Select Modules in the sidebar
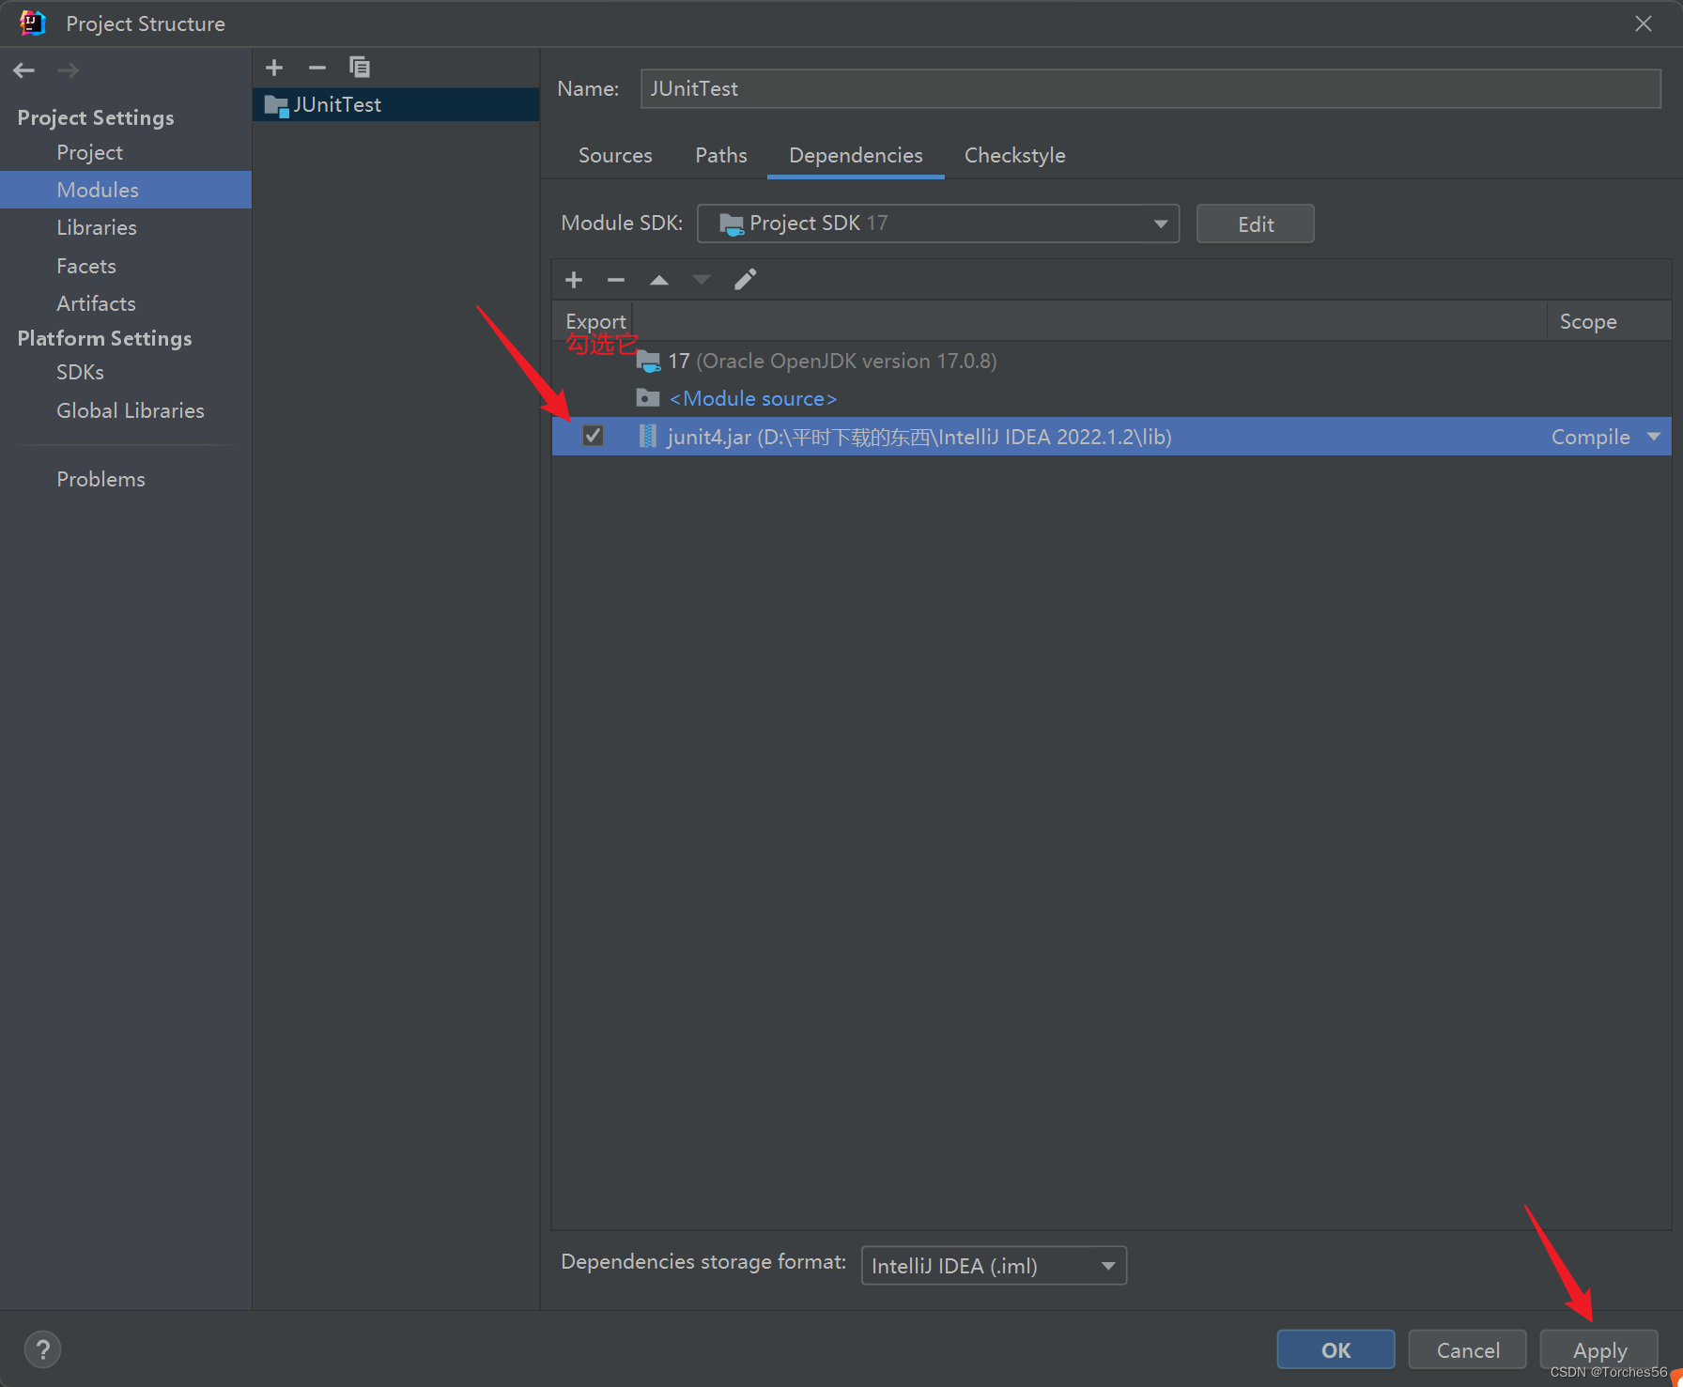Screen dimensions: 1683x1387 98,190
